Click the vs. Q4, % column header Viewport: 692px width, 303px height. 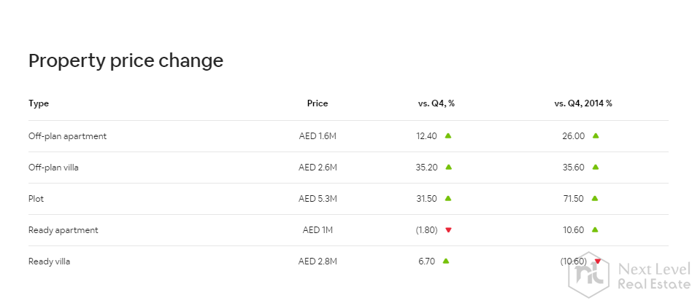point(437,103)
